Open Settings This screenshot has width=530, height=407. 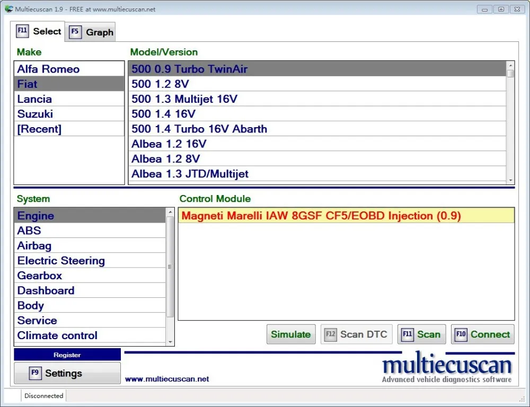[x=67, y=373]
